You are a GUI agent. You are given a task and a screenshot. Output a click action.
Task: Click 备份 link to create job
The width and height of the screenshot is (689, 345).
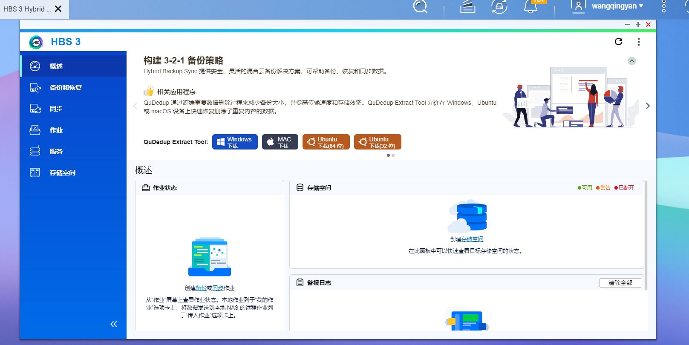pos(201,288)
